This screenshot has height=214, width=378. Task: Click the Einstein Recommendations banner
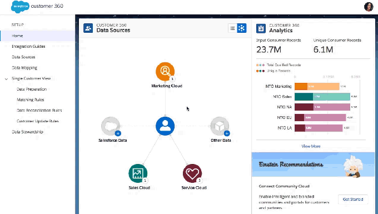click(313, 165)
